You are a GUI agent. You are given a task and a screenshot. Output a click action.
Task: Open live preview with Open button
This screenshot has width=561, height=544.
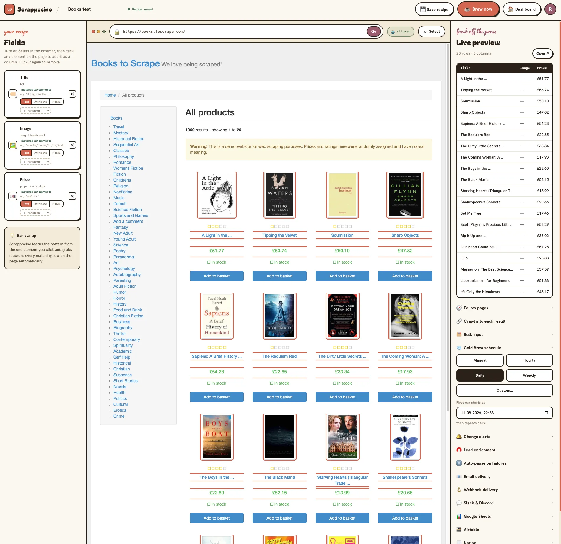coord(542,53)
